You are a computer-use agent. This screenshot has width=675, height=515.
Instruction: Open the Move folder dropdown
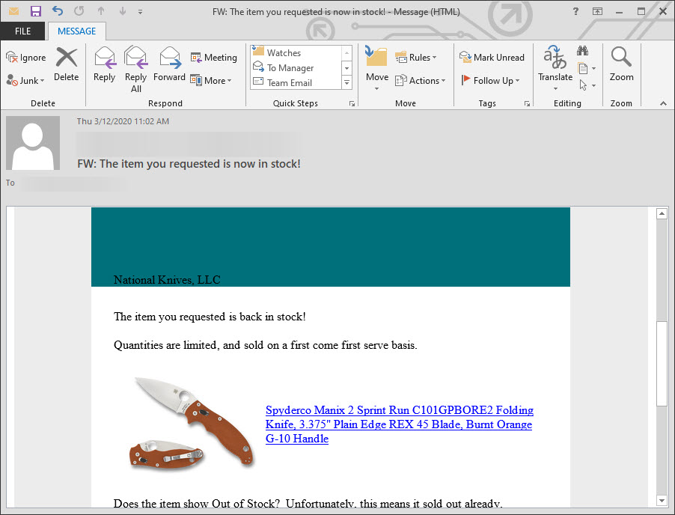click(x=376, y=68)
